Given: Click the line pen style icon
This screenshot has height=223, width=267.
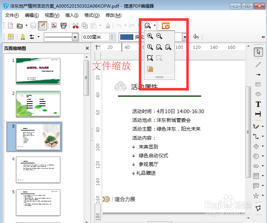Looking at the screenshot, I should coord(23,37).
